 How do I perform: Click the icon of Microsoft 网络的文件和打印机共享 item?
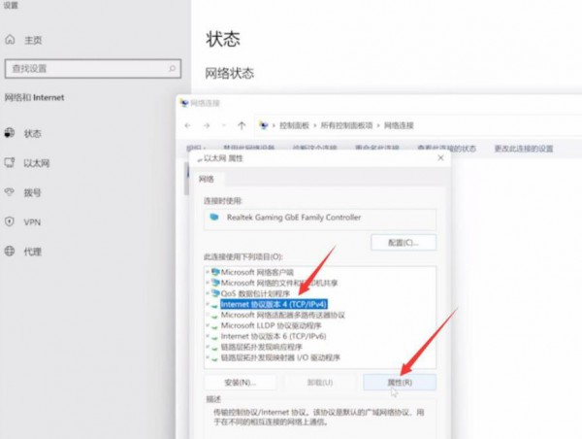coord(215,283)
